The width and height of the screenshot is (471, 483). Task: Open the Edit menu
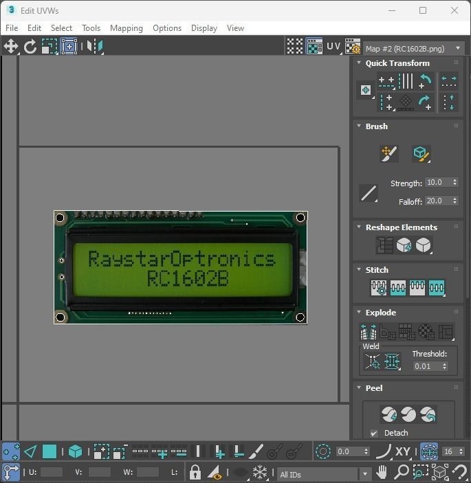tap(34, 28)
